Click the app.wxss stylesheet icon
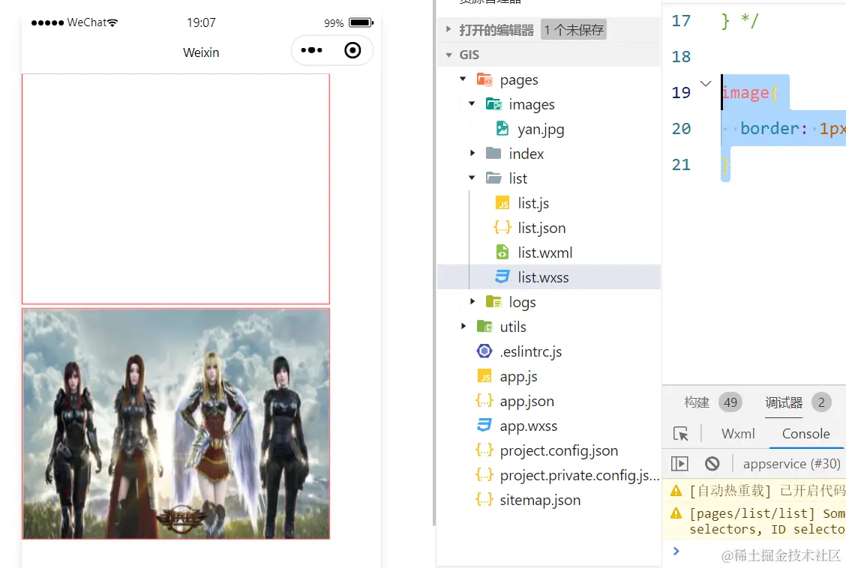 point(484,425)
